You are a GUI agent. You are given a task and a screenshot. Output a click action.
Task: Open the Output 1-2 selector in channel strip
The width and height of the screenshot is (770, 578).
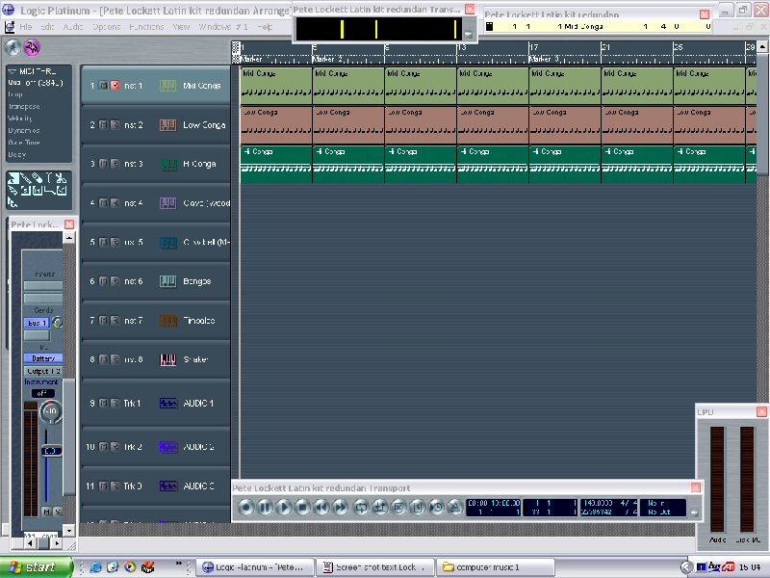tap(42, 371)
